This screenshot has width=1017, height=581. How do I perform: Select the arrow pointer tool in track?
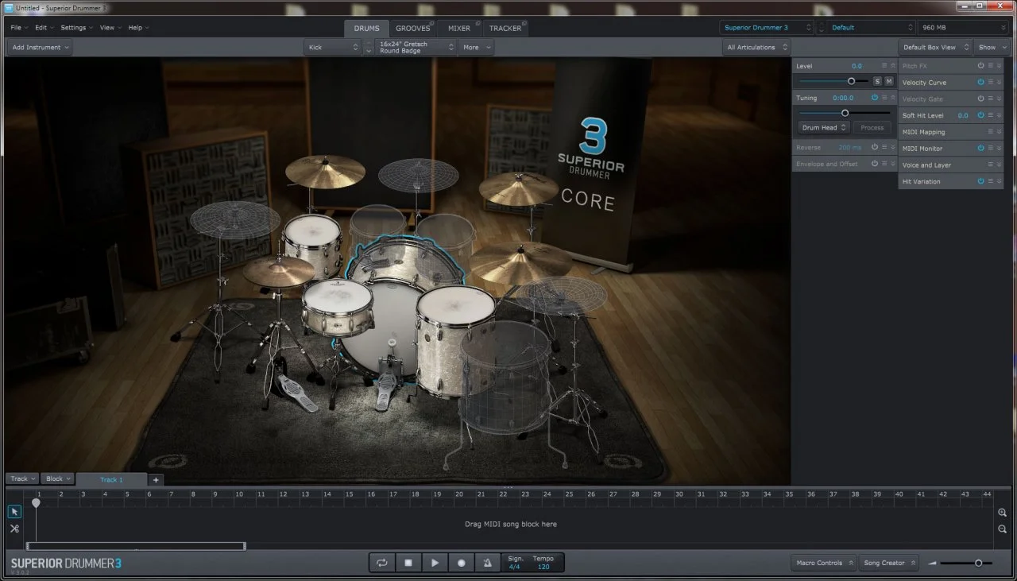click(14, 512)
